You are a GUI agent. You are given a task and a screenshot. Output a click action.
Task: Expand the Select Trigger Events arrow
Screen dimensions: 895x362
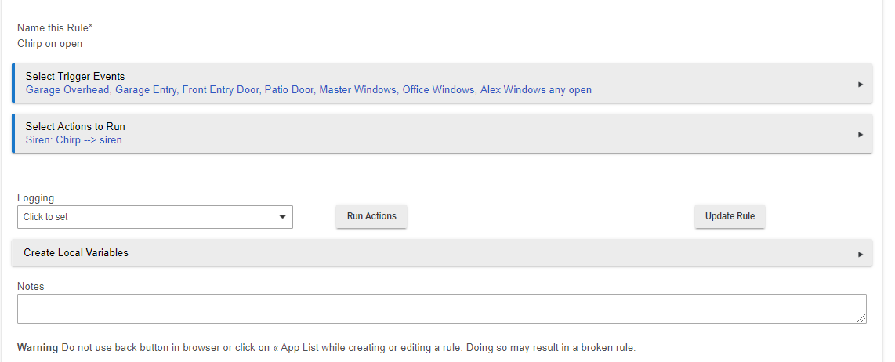[860, 84]
